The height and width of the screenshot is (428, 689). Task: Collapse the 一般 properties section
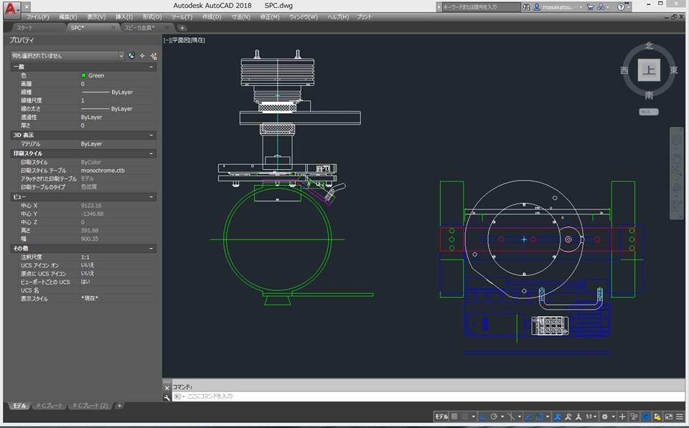(151, 67)
